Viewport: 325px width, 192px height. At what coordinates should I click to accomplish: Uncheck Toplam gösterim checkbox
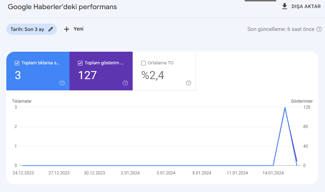pyautogui.click(x=80, y=63)
